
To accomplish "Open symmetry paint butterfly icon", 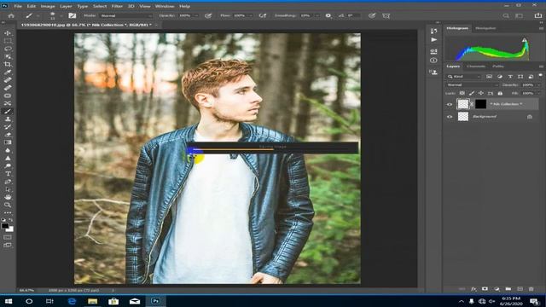I will point(386,15).
